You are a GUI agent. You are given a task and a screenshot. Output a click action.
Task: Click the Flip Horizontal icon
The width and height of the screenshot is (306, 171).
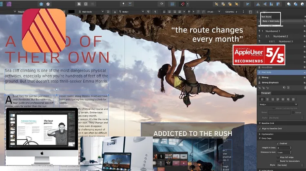[x=258, y=4]
